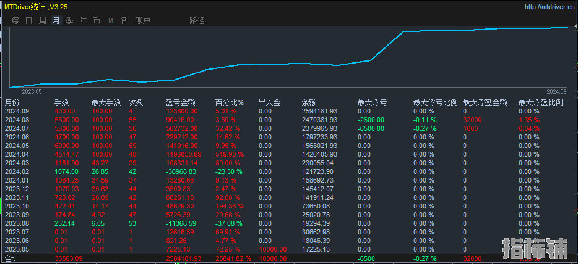Click the 最大浮亏比例 column header
This screenshot has height=264, width=578.
tap(435, 102)
